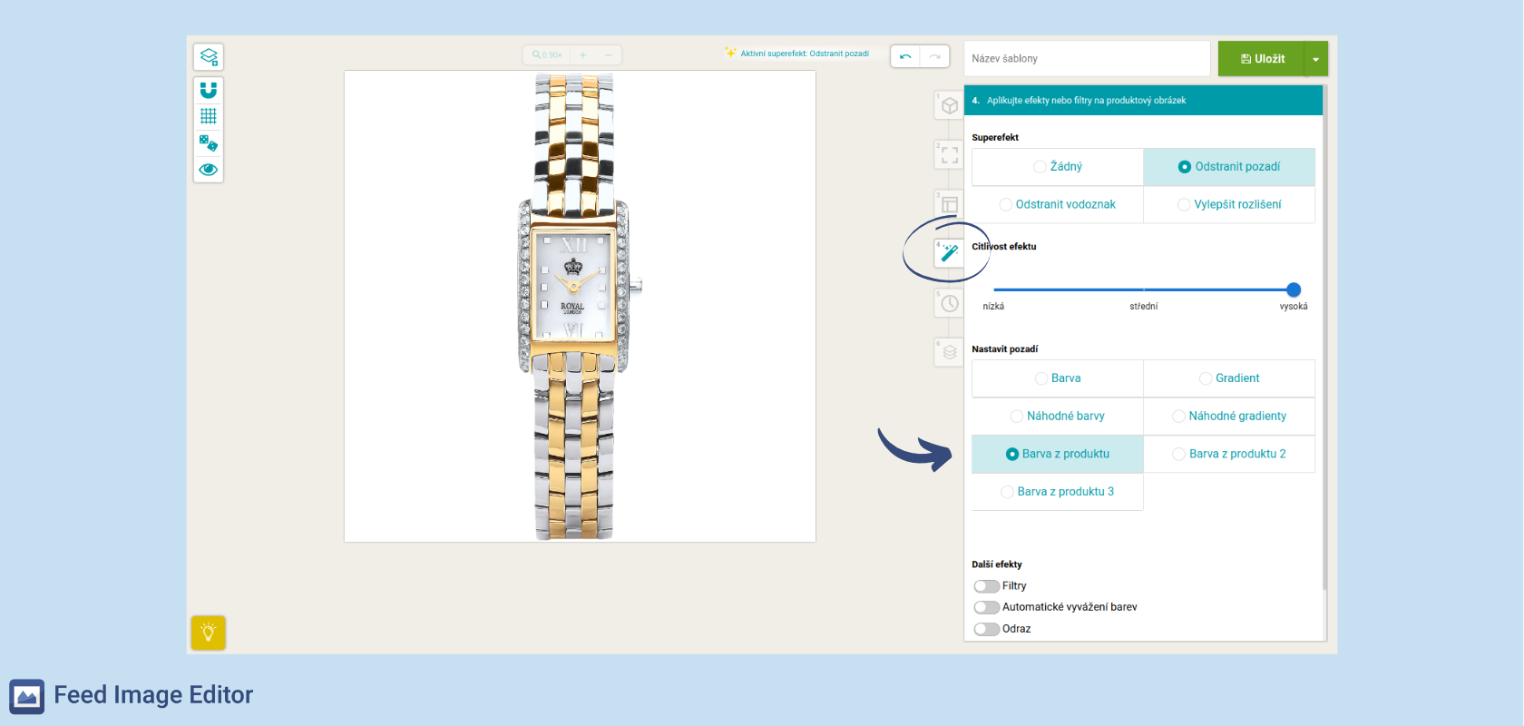
Task: Enable the Filtry toggle
Action: (x=986, y=586)
